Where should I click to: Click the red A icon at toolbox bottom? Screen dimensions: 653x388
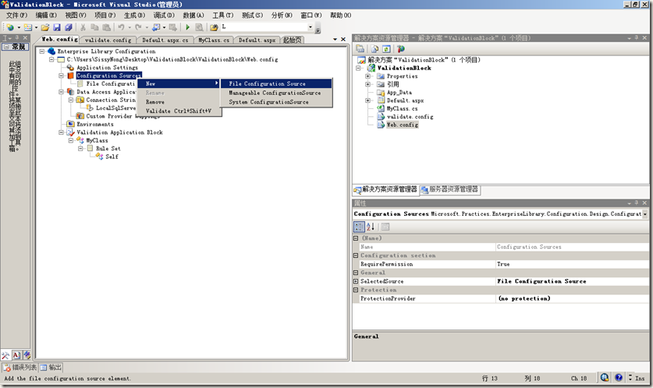[x=16, y=355]
